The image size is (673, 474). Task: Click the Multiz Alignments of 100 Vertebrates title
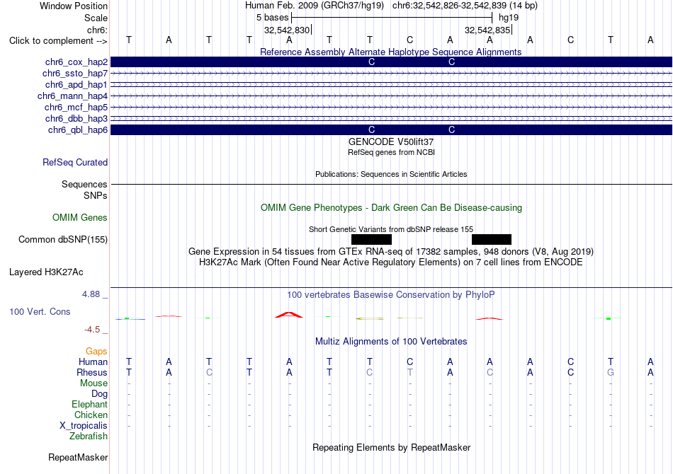(391, 342)
